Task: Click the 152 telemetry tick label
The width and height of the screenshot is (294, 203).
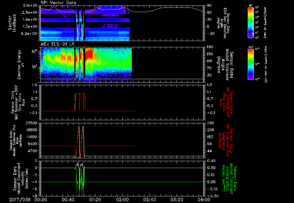Action: click(210, 137)
